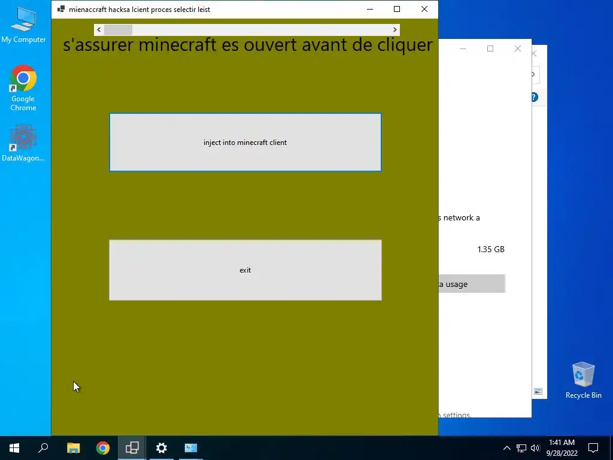Click the exit button
This screenshot has width=613, height=460.
[x=245, y=270]
